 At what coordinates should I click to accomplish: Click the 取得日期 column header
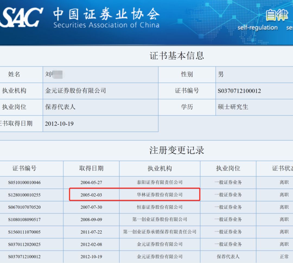(91, 168)
